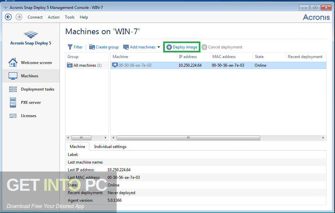The height and width of the screenshot is (213, 335).
Task: Select Deployment tasks in sidebar
Action: [x=37, y=89]
